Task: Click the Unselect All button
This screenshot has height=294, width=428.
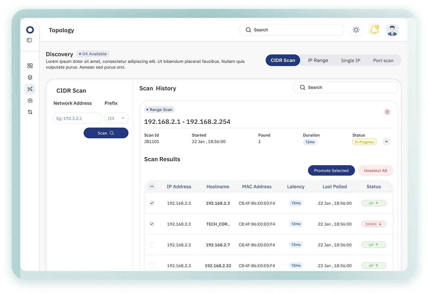Action: (375, 171)
